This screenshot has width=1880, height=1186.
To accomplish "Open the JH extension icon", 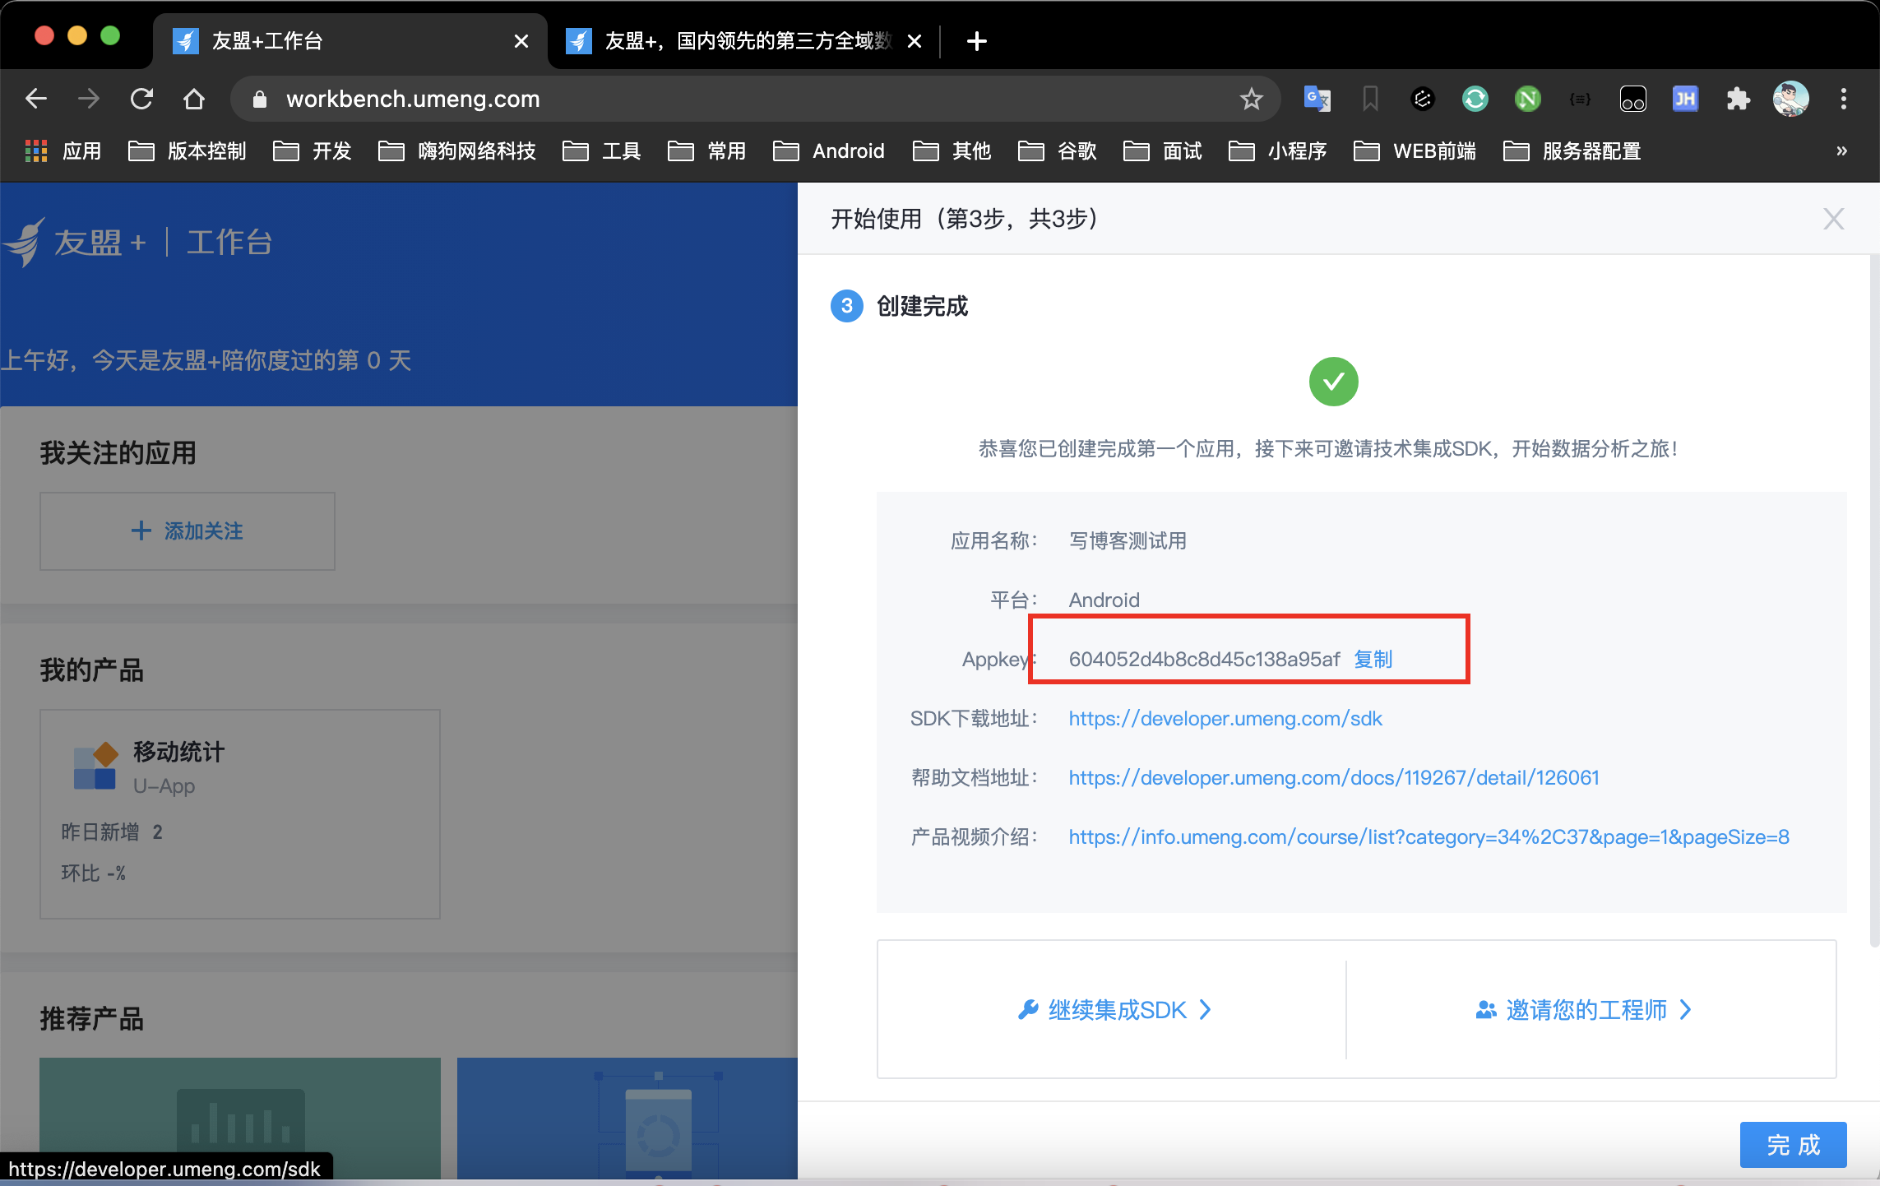I will pos(1685,99).
